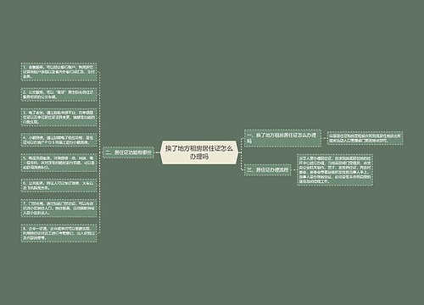The image size is (424, 305).
Task: Select the leaf node numbered 6
Action: click(59, 186)
